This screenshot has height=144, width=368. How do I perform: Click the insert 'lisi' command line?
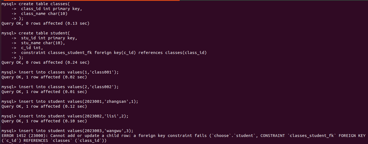click(x=74, y=116)
